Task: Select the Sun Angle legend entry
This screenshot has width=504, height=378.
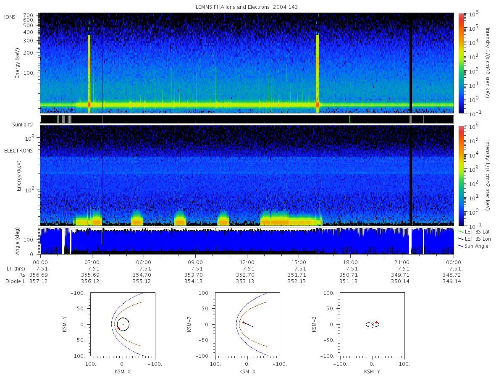Action: coord(473,246)
